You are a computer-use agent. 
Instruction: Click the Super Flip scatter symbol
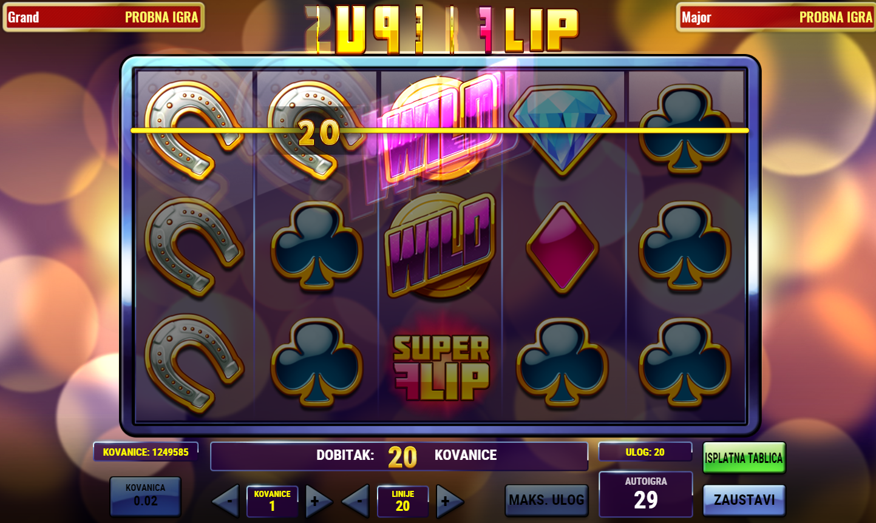[x=441, y=367]
